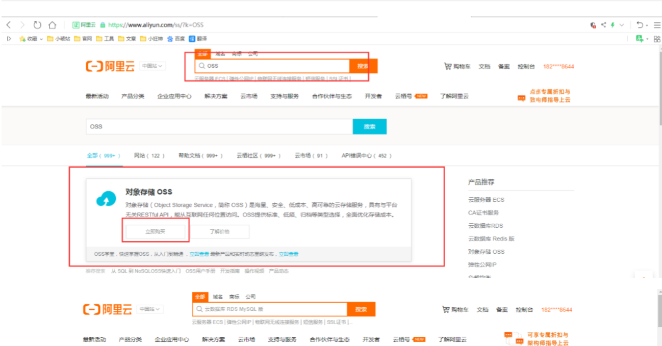Open the 官网 bookmark folder
This screenshot has height=346, width=662.
[83, 39]
